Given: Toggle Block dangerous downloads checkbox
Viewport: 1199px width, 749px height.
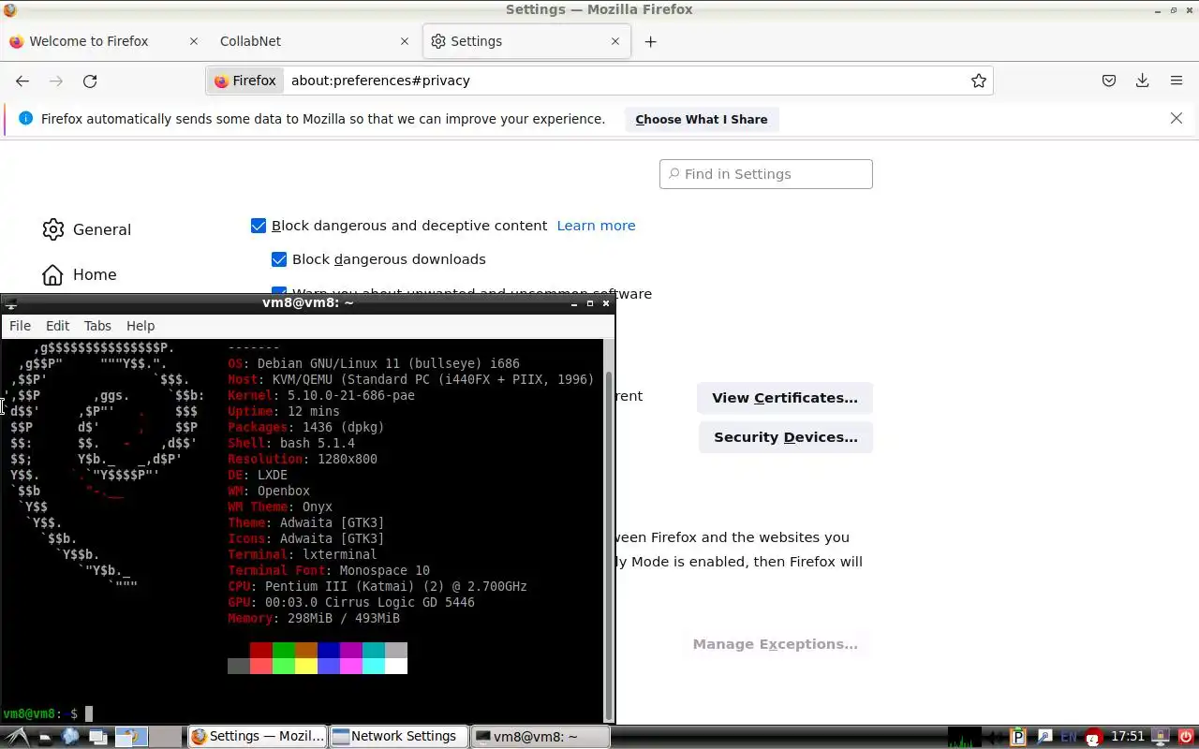Looking at the screenshot, I should click(279, 259).
